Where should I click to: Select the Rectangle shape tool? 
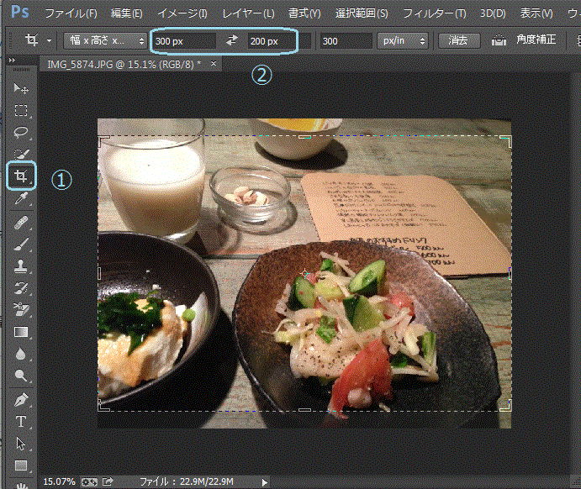[21, 465]
